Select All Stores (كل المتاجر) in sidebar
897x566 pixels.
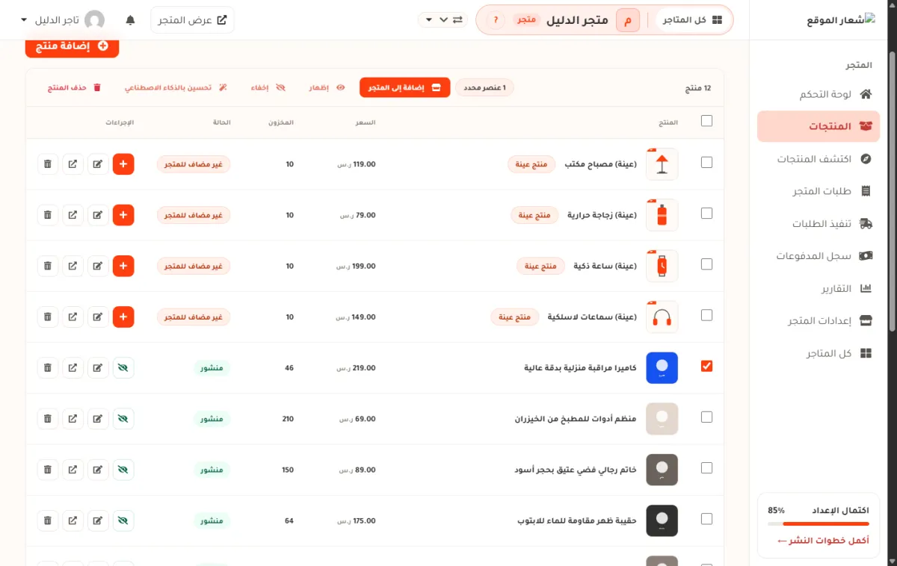819,352
